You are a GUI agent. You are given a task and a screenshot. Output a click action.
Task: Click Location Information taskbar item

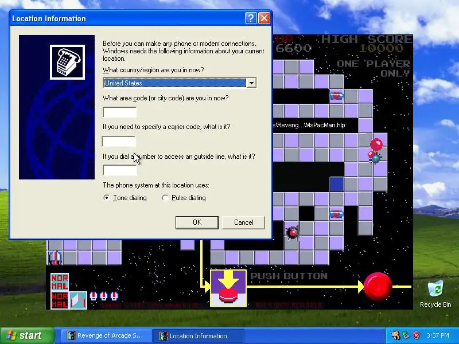tap(198, 335)
